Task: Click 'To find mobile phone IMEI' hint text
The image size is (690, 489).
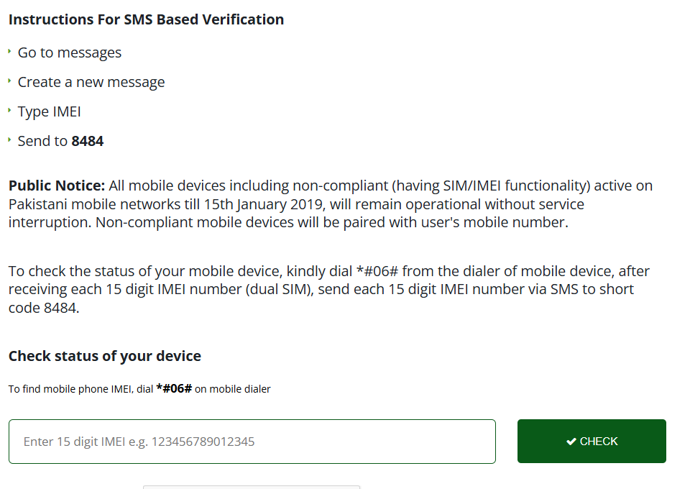Action: pyautogui.click(x=70, y=389)
